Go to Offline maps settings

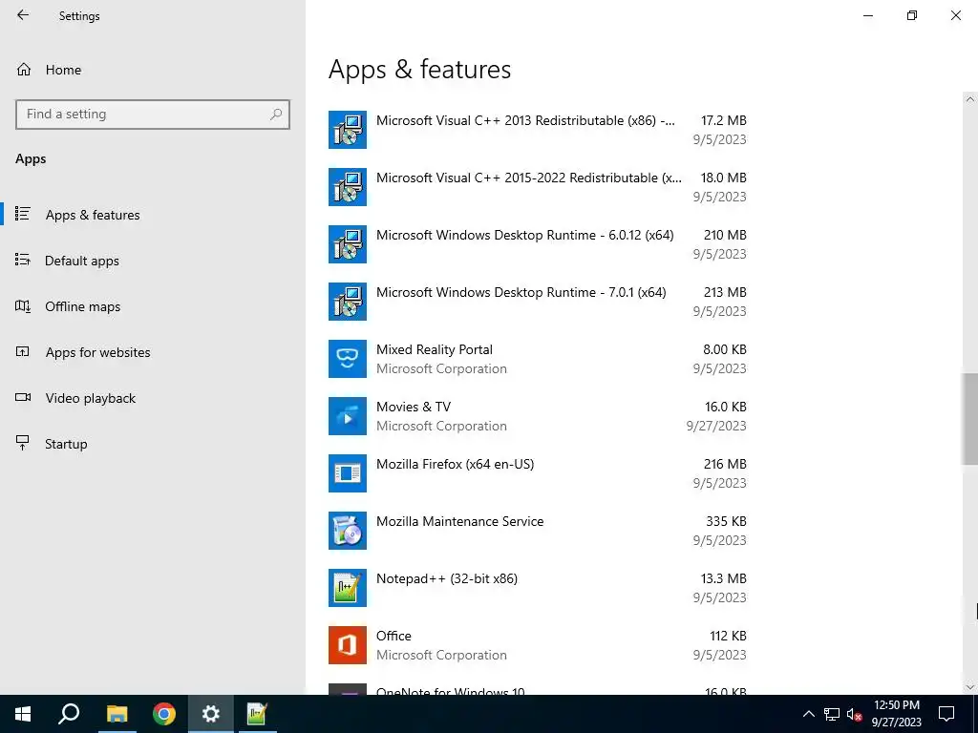point(82,306)
